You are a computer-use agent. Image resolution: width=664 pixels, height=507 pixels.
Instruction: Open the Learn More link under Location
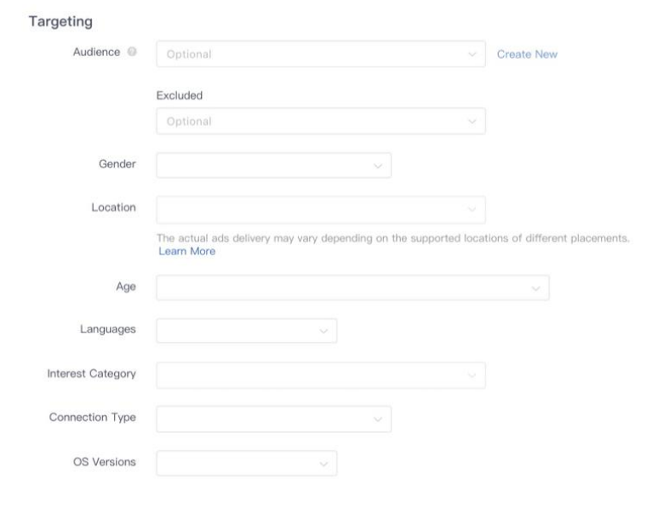(x=186, y=252)
